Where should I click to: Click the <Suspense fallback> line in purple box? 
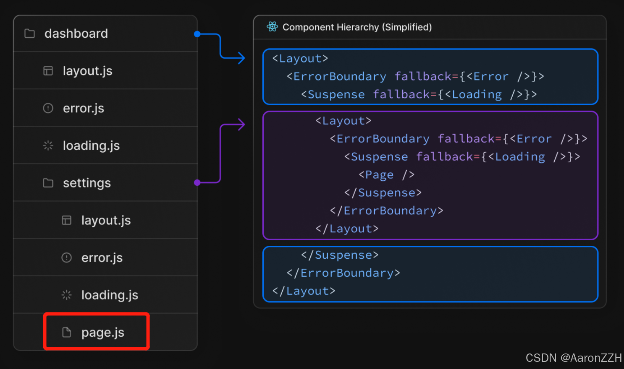(462, 157)
